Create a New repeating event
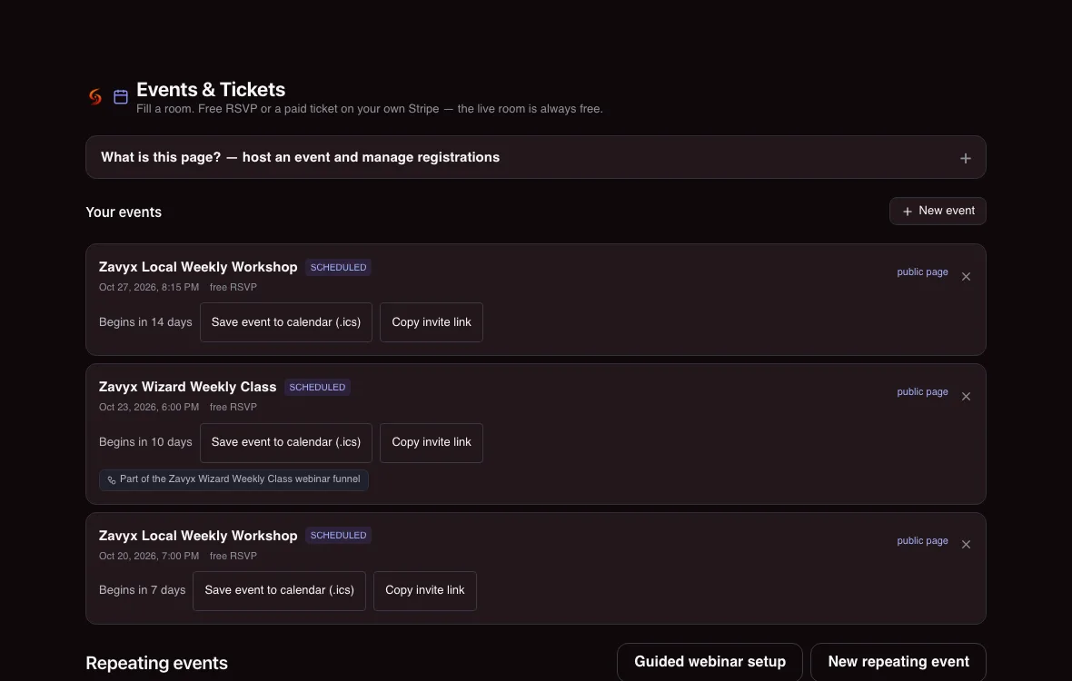Image resolution: width=1072 pixels, height=681 pixels. [898, 662]
